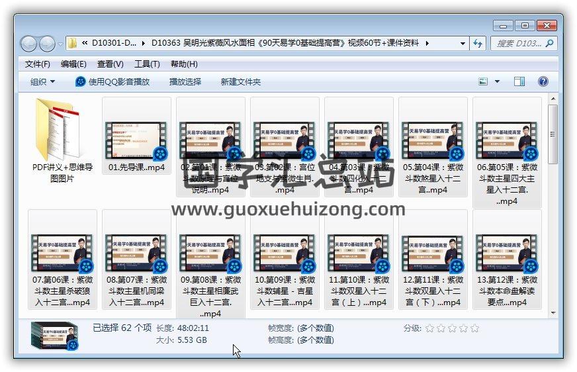This screenshot has height=372, width=577.
Task: Click file name 13.第12课:紫微斗数本命盘解读要点
Action: 507,291
